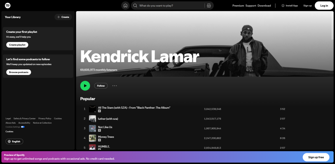Go to Home via house icon
The image size is (335, 164).
[x=125, y=6]
